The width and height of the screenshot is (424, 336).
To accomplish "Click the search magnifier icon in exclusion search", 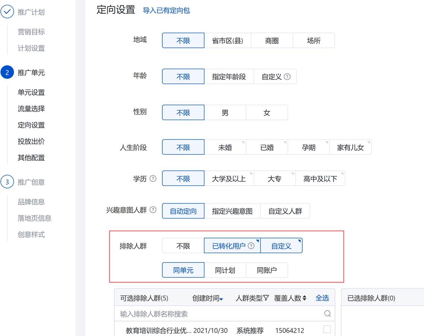I will [327, 314].
